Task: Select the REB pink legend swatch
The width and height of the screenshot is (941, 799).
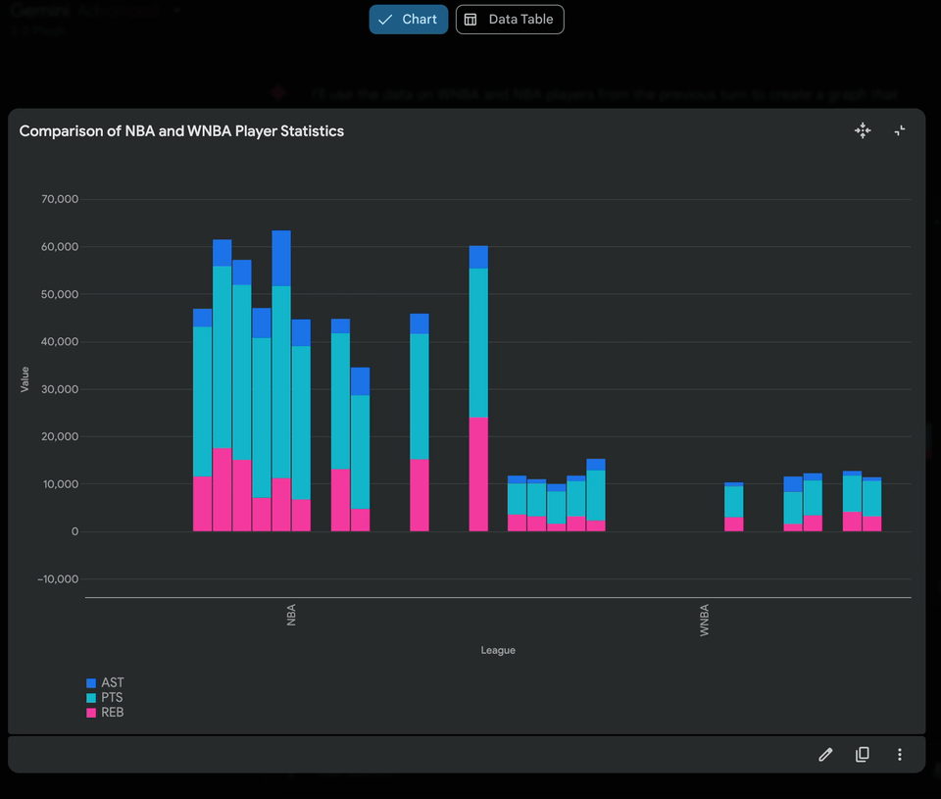Action: pyautogui.click(x=91, y=713)
